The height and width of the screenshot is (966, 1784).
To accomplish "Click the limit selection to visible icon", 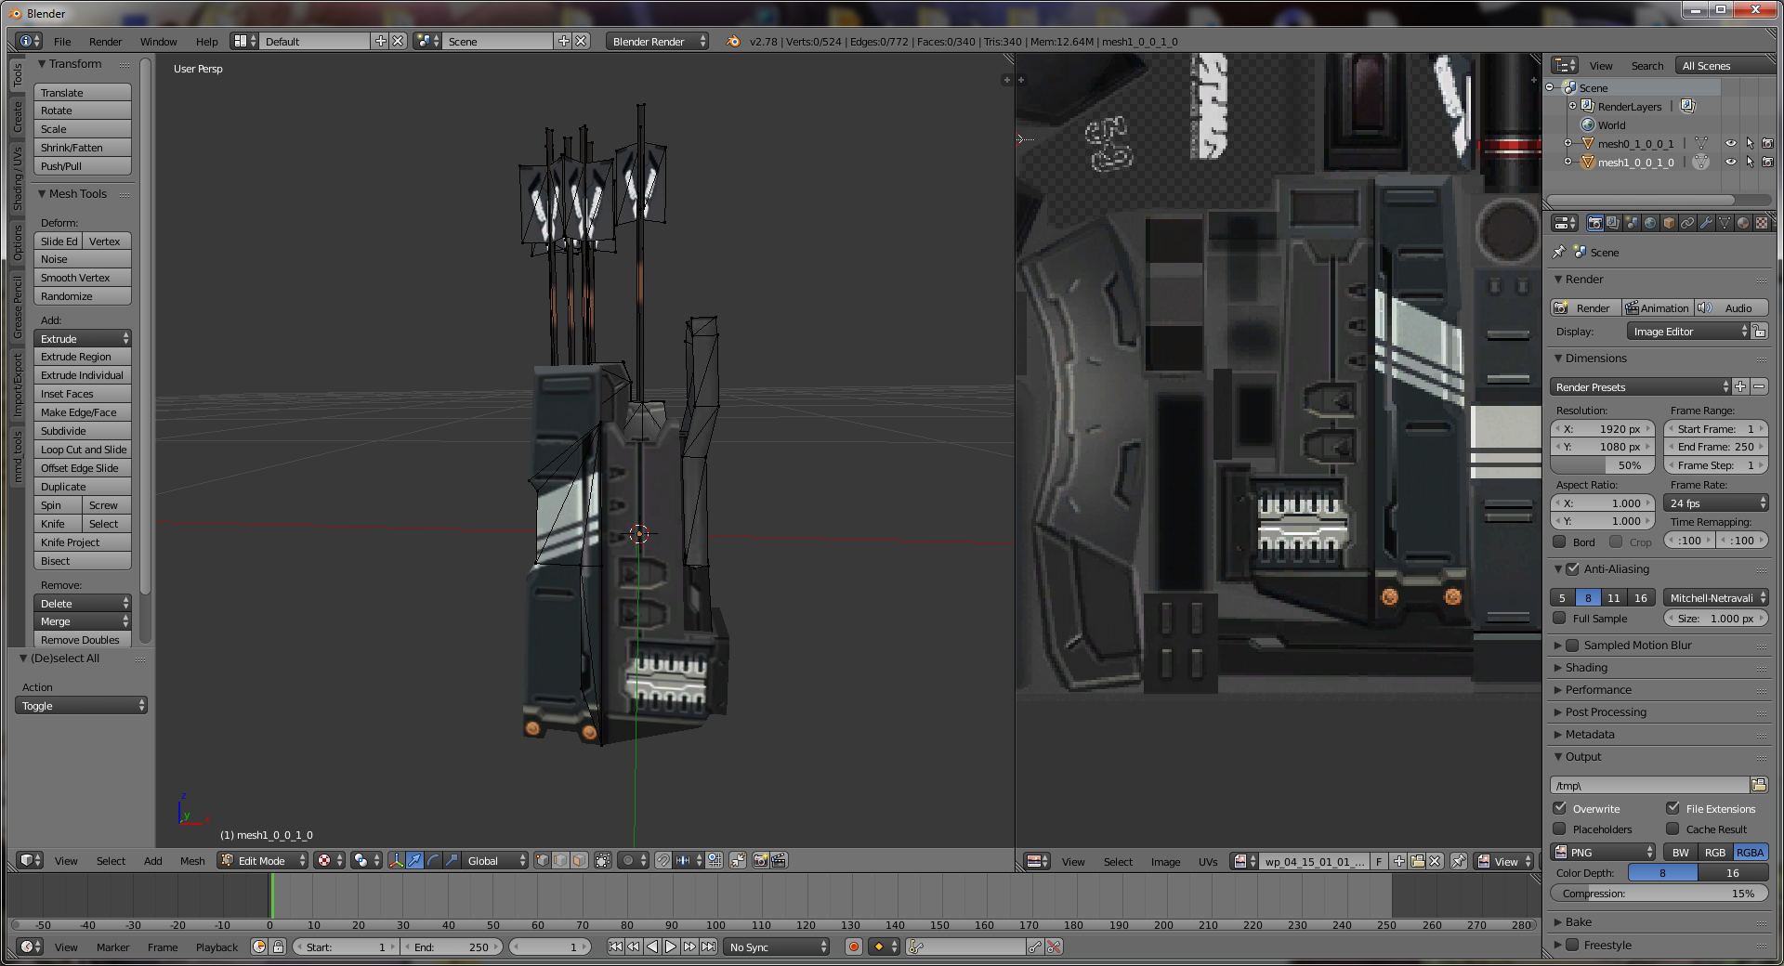I will pyautogui.click(x=603, y=861).
